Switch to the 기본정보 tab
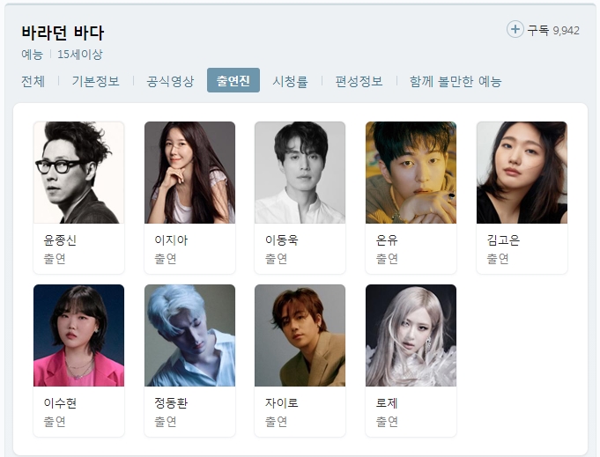 (x=96, y=81)
